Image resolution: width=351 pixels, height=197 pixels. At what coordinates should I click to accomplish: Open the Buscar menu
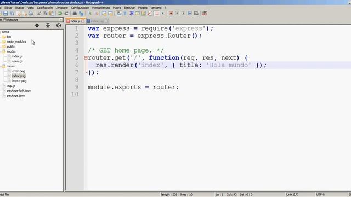coord(20,8)
